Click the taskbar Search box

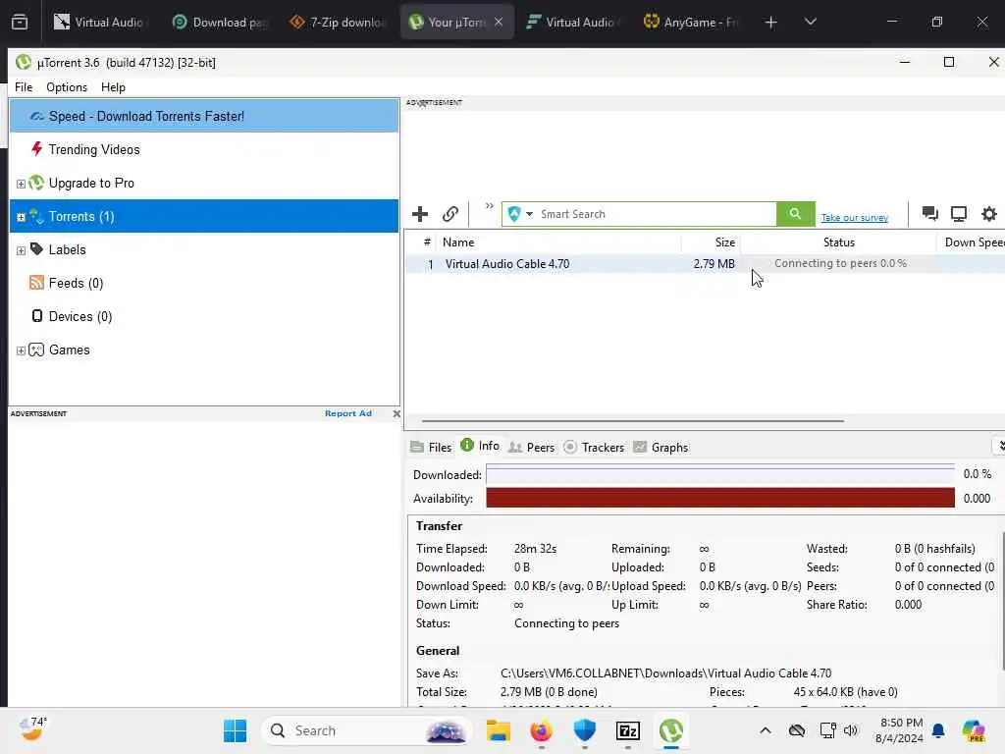pyautogui.click(x=367, y=730)
